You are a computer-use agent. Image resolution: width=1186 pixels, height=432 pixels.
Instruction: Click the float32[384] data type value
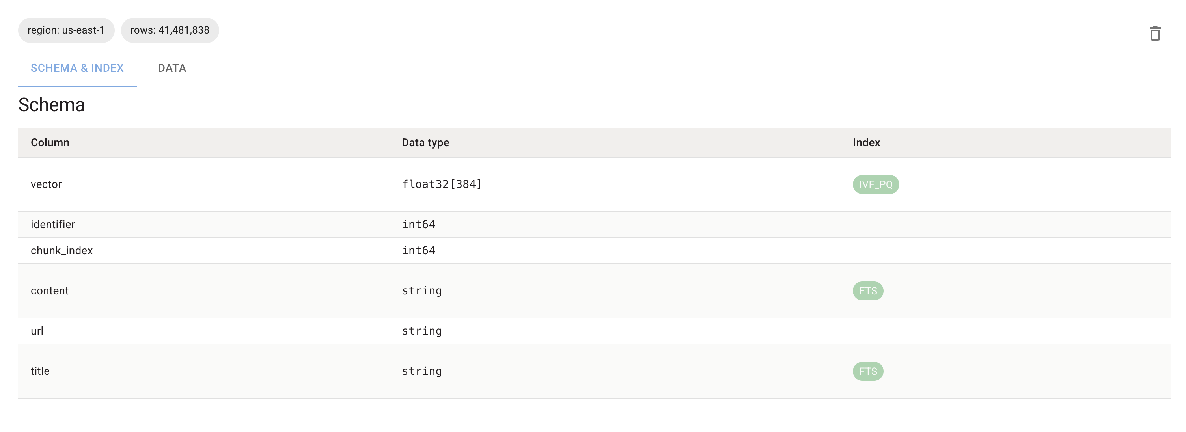pyautogui.click(x=442, y=184)
